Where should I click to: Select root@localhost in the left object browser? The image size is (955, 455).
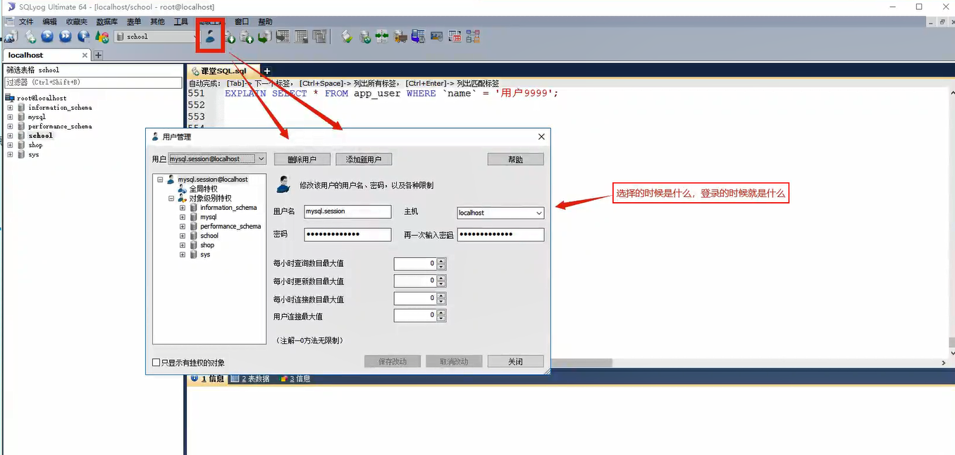tap(42, 98)
